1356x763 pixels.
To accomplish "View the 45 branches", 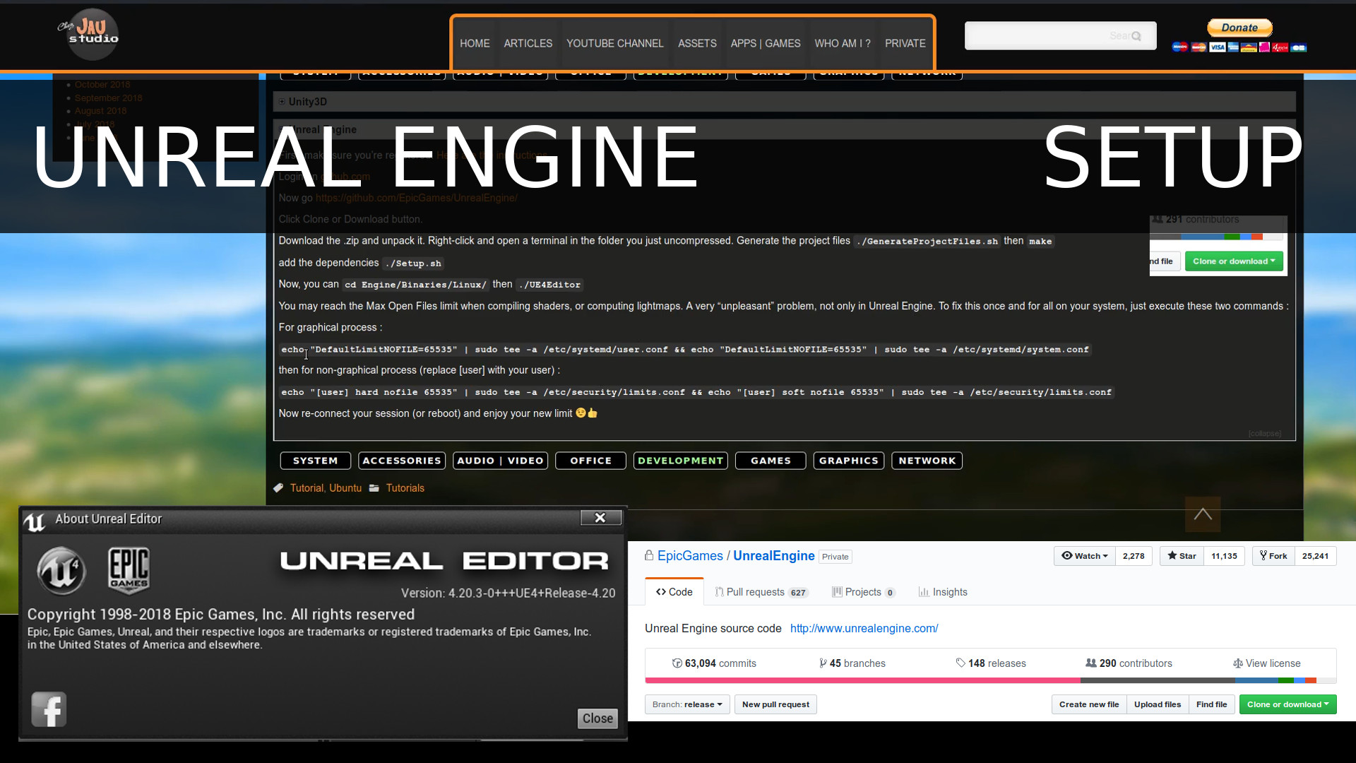I will [852, 663].
